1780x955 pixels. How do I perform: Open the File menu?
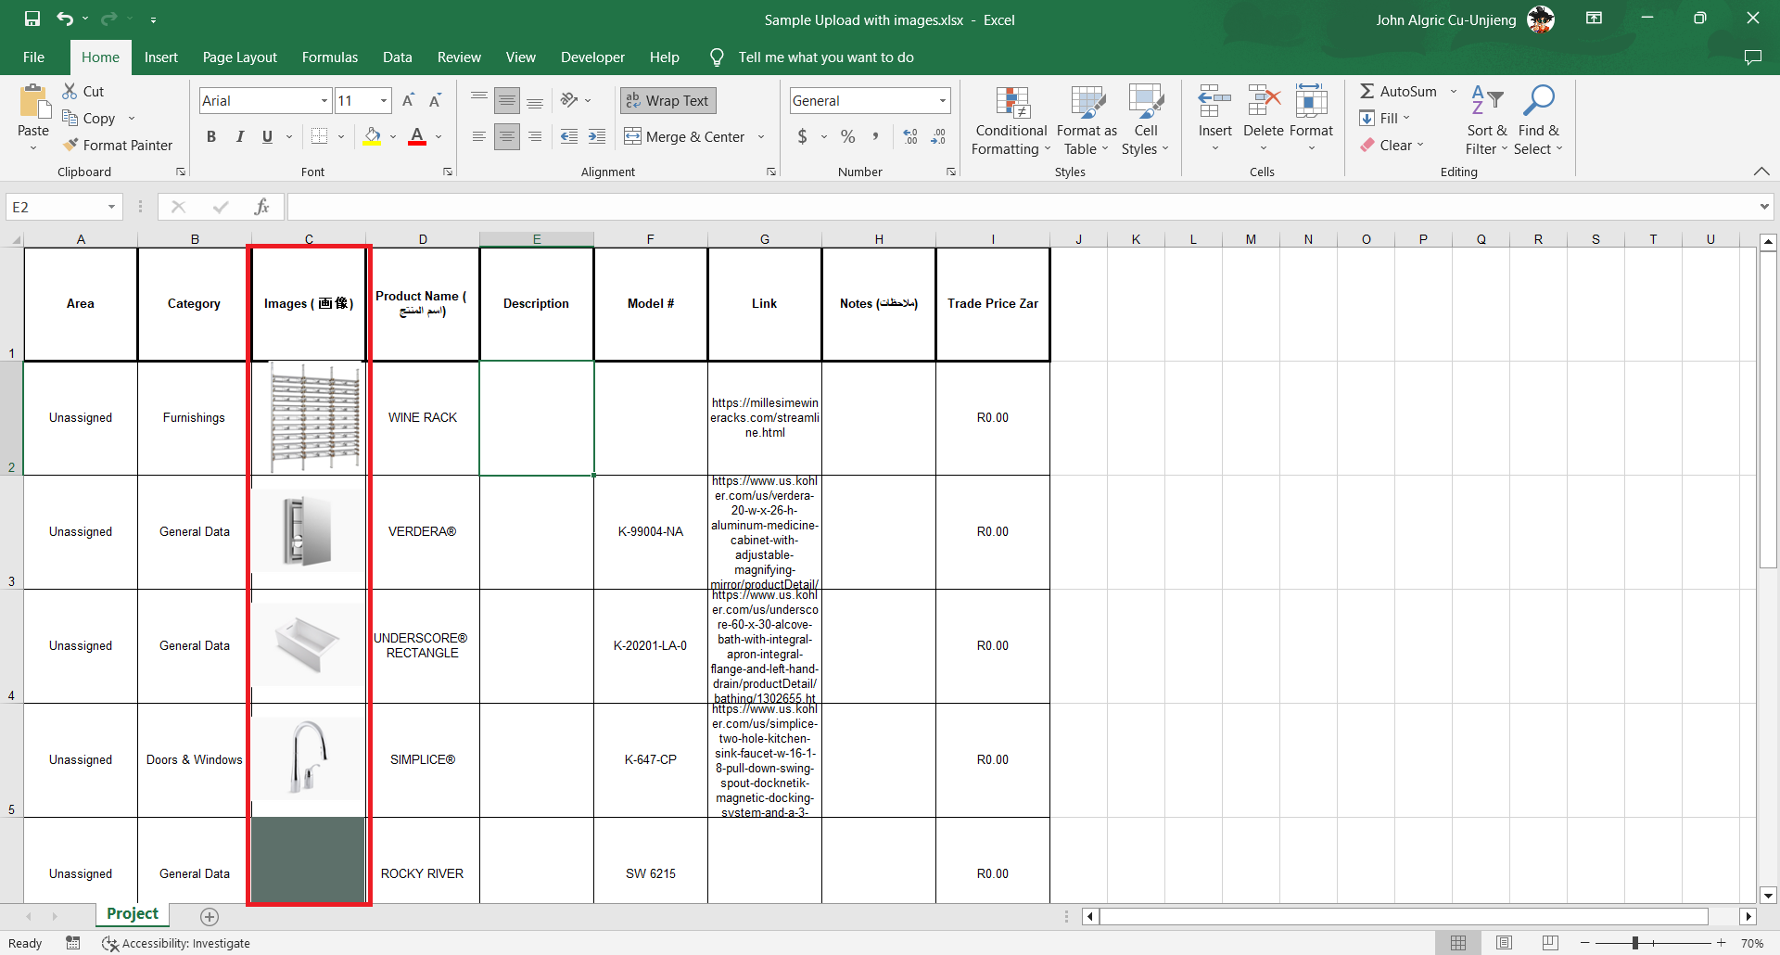point(33,57)
